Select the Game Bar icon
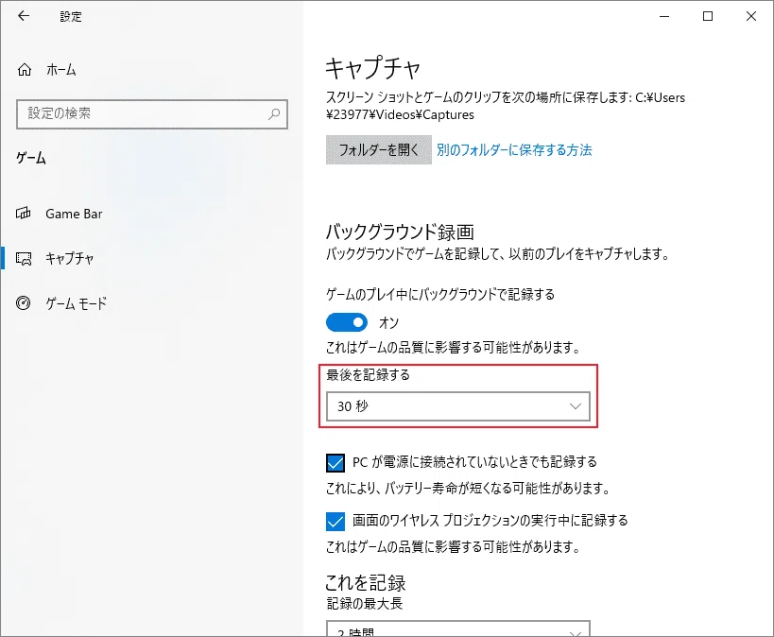 click(x=24, y=214)
